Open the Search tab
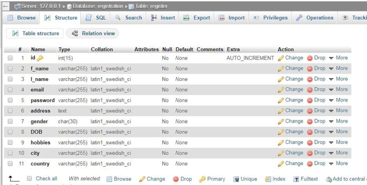 point(128,18)
